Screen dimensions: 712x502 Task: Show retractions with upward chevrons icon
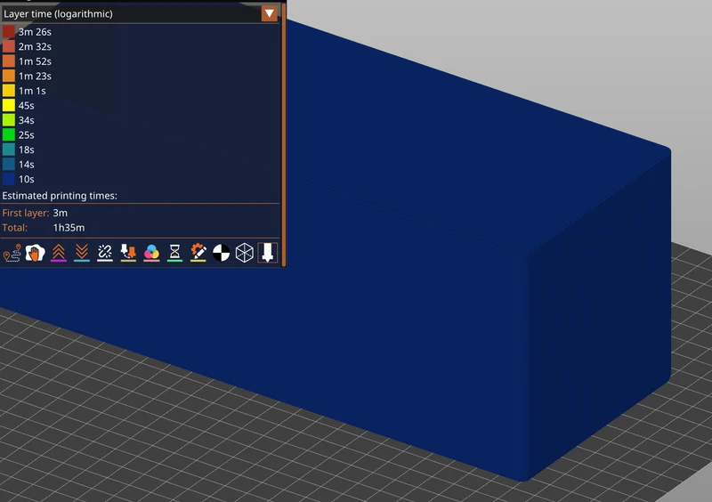pyautogui.click(x=59, y=253)
